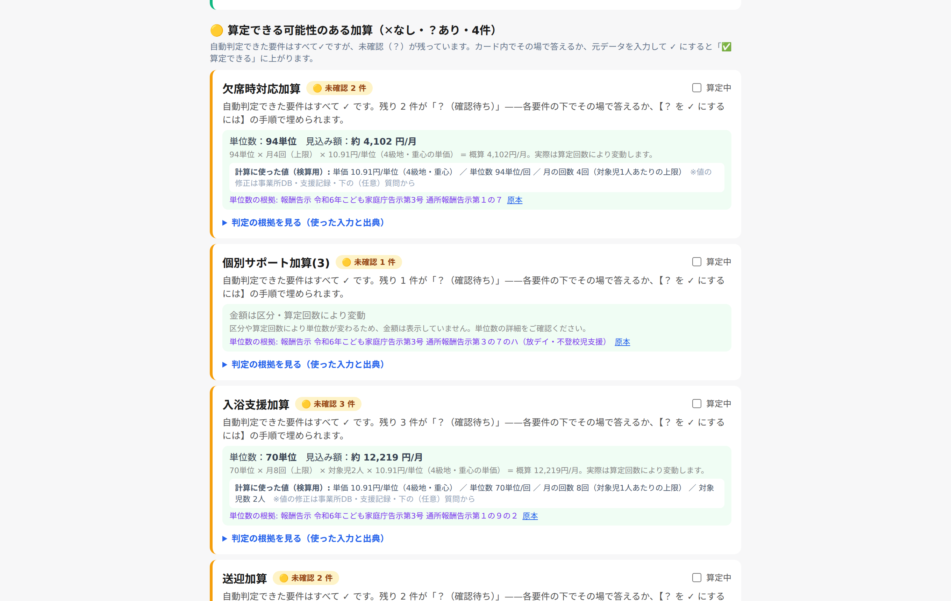
Task: Click the 欠席時対応加算 card title
Action: pos(261,88)
